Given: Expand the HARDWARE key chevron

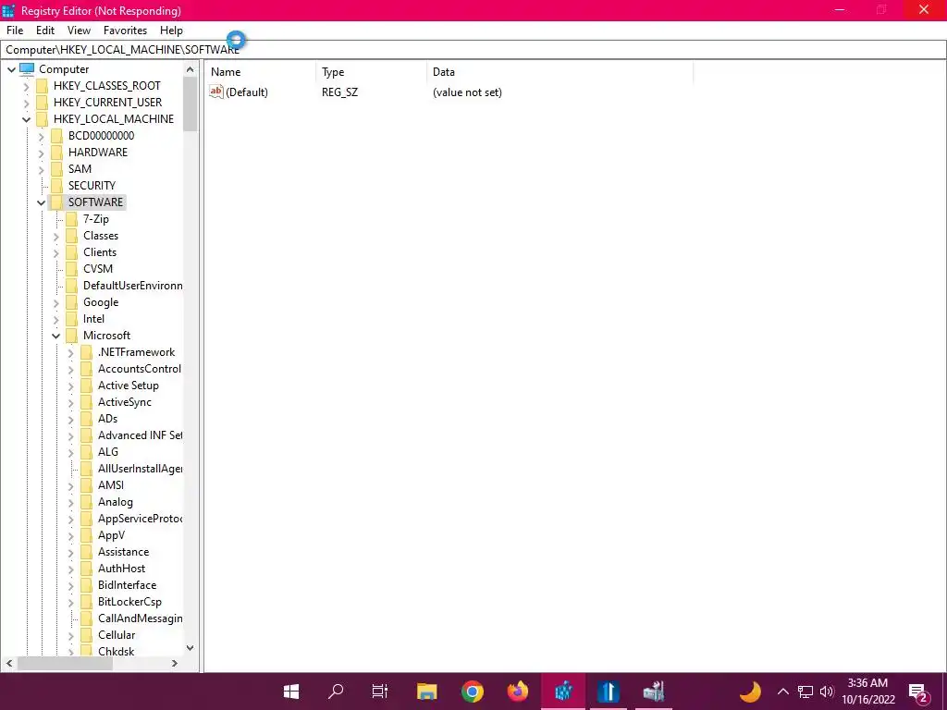Looking at the screenshot, I should pyautogui.click(x=41, y=153).
